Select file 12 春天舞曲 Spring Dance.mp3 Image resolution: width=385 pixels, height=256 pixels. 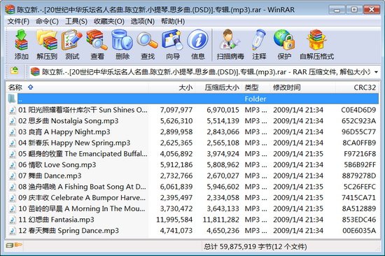pyautogui.click(x=193, y=231)
